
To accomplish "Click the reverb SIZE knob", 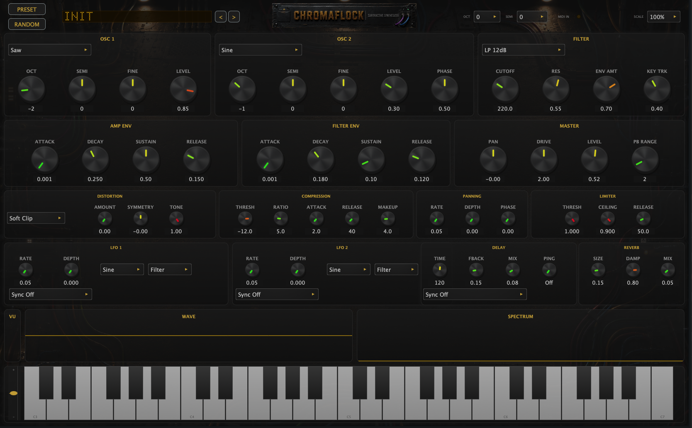I will (598, 270).
